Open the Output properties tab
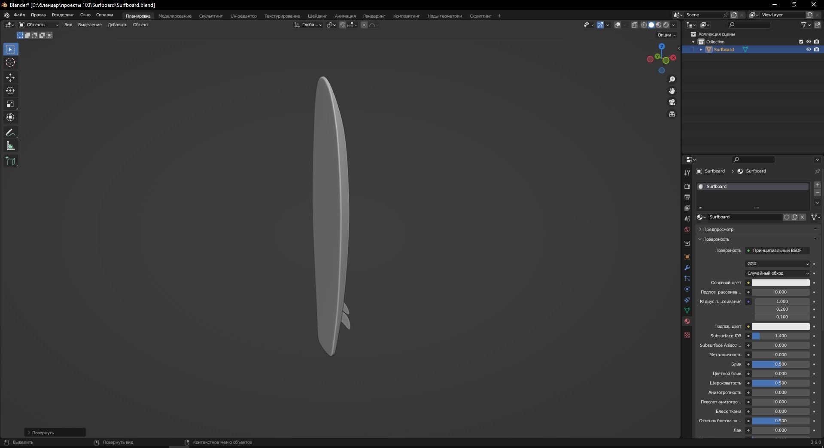The width and height of the screenshot is (824, 448). (687, 197)
